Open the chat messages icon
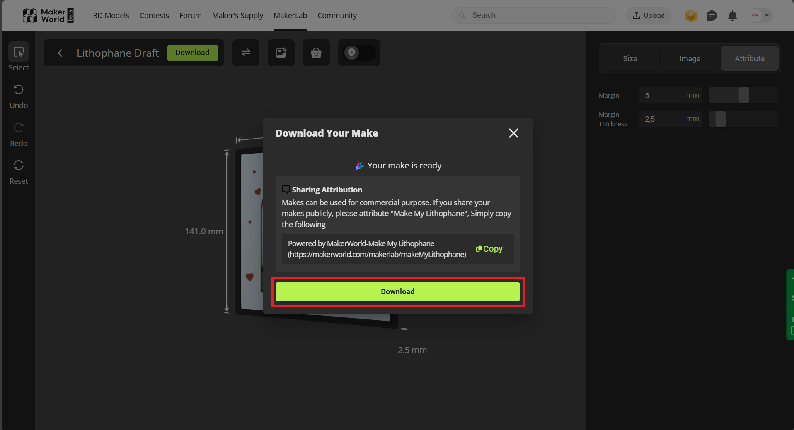Image resolution: width=794 pixels, height=430 pixels. point(712,16)
